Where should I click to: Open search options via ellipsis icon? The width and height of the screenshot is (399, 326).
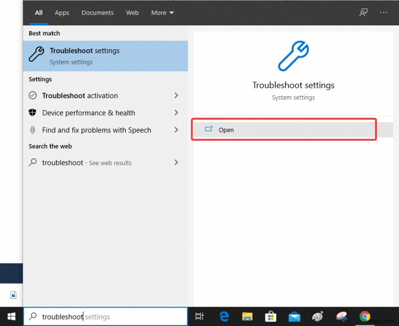[x=384, y=12]
